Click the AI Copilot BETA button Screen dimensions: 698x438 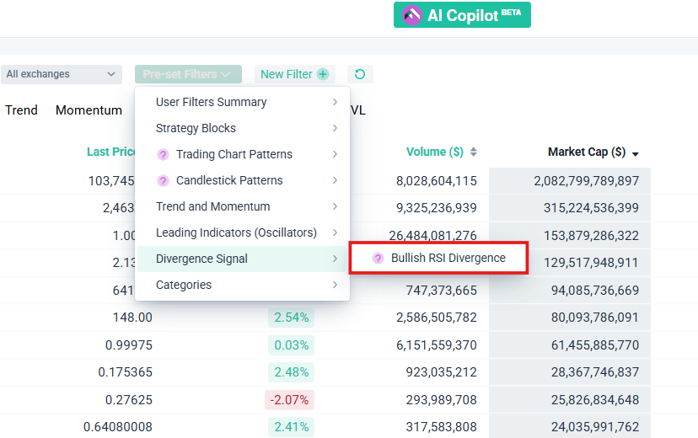[x=462, y=15]
